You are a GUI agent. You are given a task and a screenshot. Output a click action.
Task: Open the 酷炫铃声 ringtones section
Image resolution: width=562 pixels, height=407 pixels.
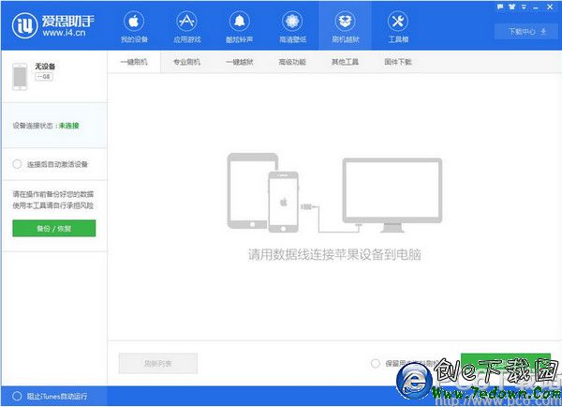point(240,27)
